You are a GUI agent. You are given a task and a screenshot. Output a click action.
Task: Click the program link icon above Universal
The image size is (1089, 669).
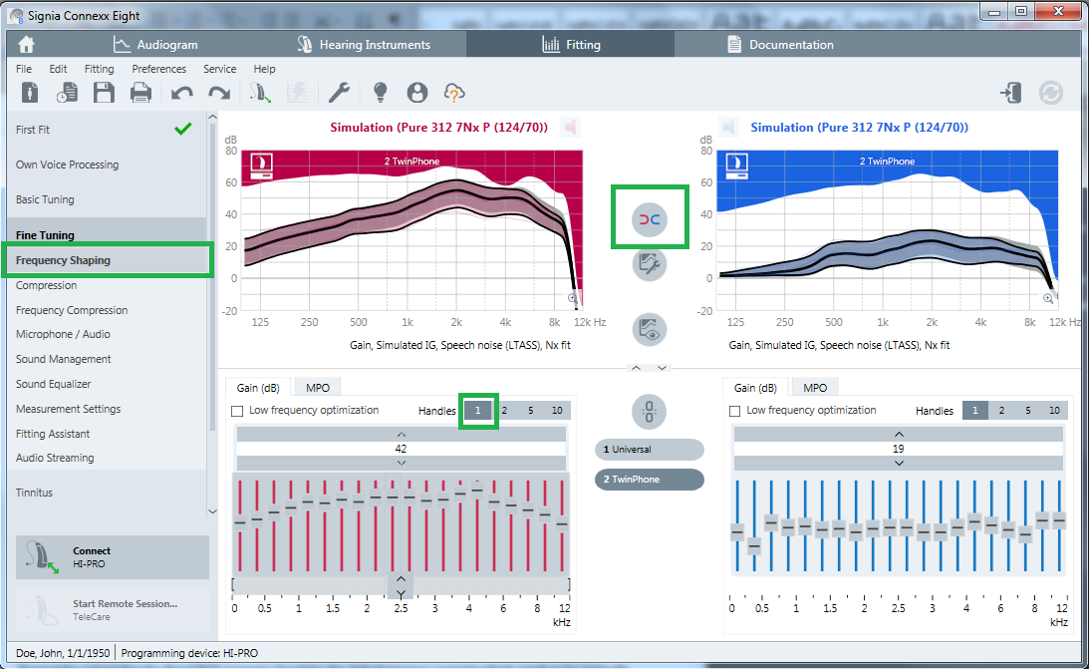(650, 411)
